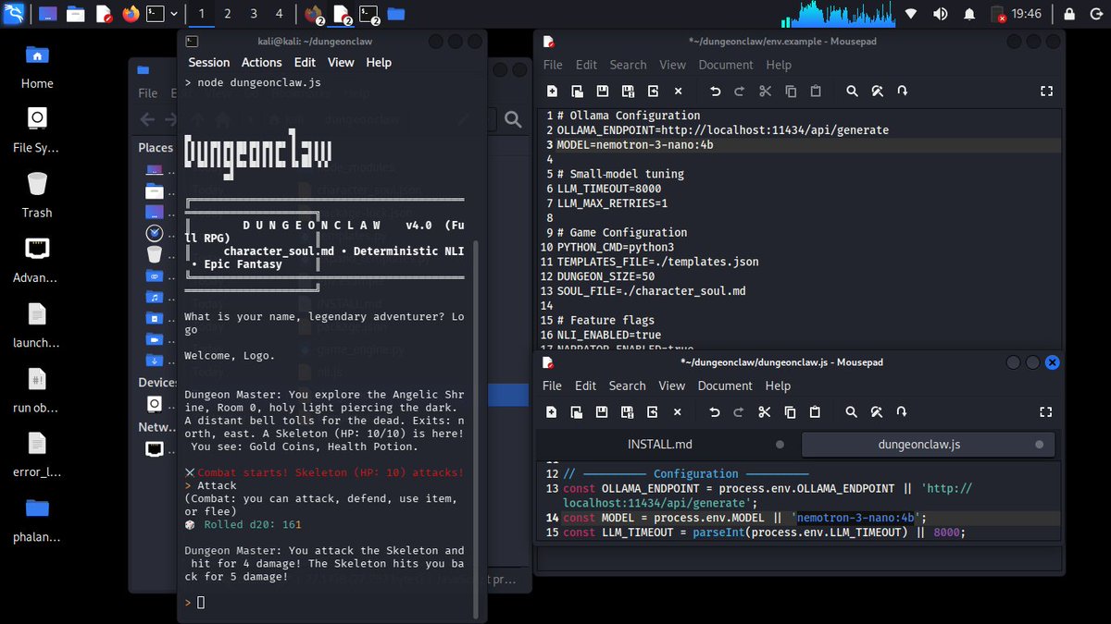Toggle fullscreen icon in dungeonclaw.js Mousepad window
Image resolution: width=1111 pixels, height=624 pixels.
(x=1046, y=411)
